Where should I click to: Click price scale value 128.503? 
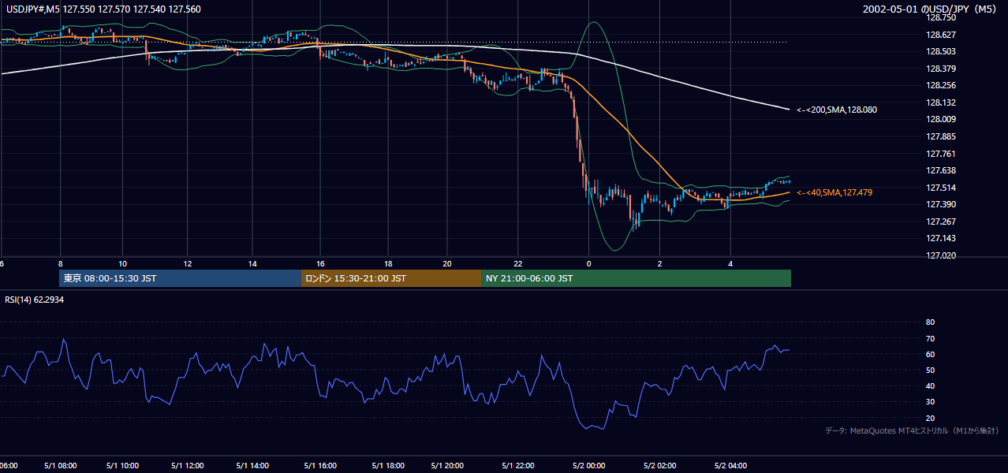point(941,51)
